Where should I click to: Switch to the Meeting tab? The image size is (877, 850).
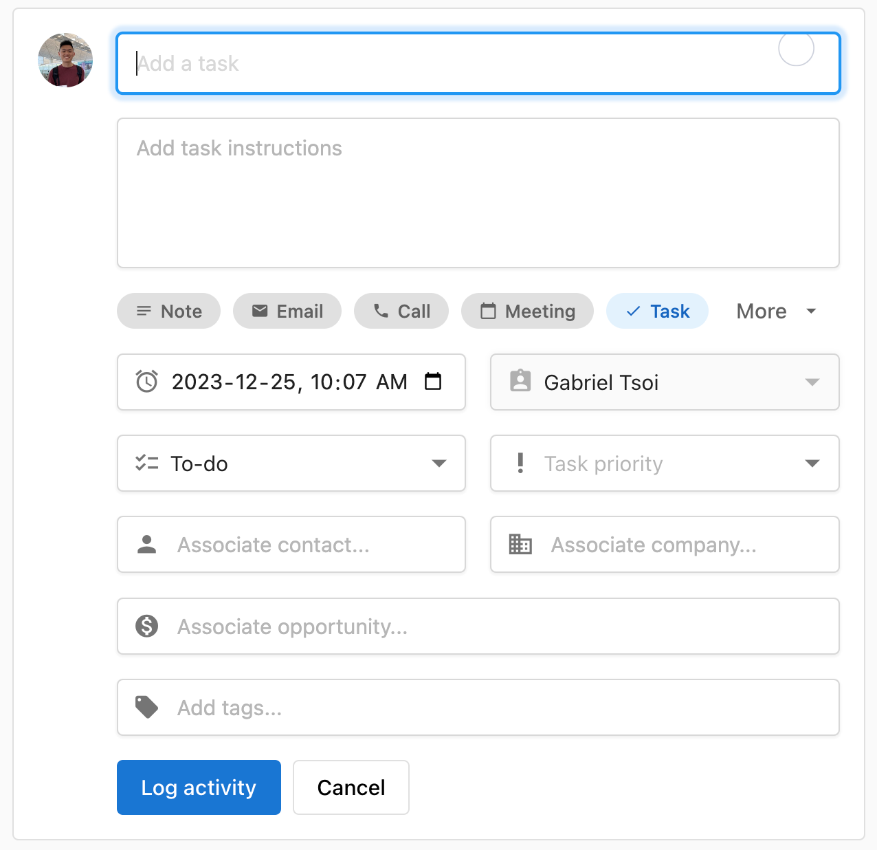click(527, 311)
